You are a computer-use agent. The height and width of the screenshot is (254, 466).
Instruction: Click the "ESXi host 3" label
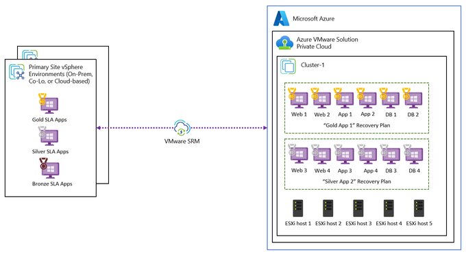(x=358, y=223)
